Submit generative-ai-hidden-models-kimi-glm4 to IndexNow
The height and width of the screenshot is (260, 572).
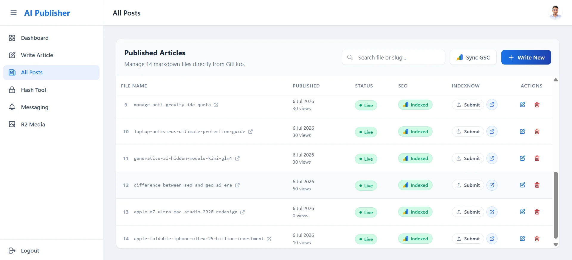point(468,158)
